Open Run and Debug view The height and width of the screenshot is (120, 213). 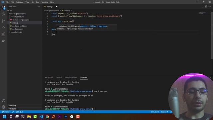[x=3, y=27]
